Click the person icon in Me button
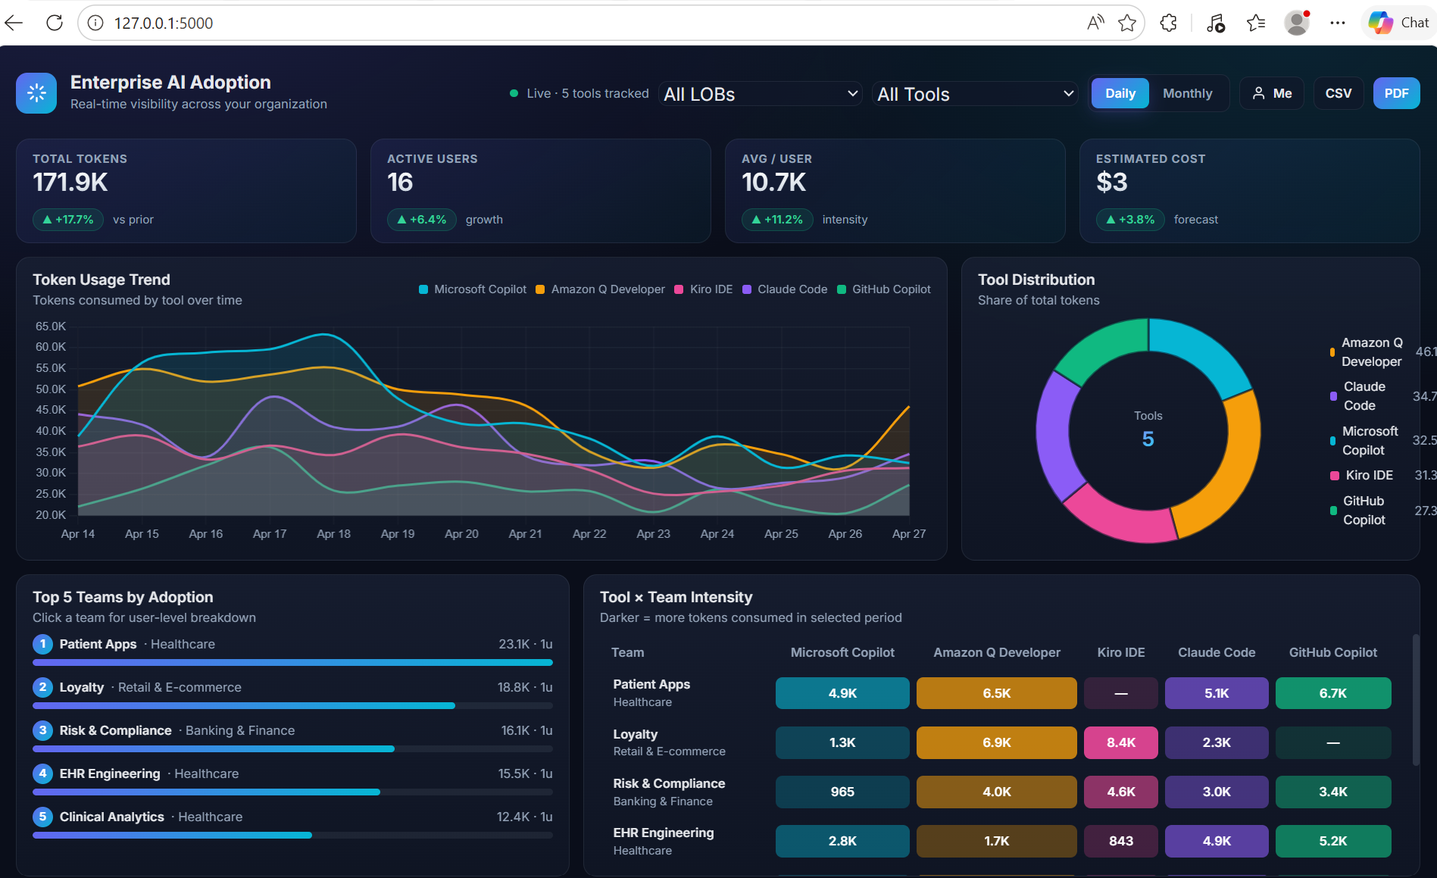1437x878 pixels. click(1258, 93)
